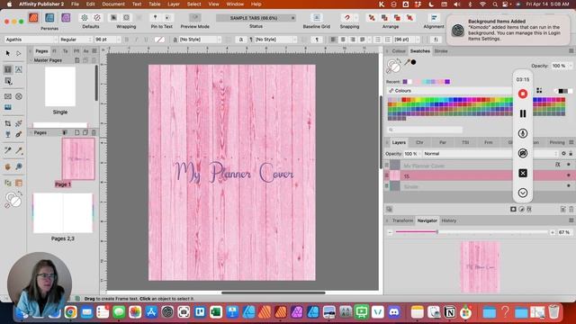Open the Document menu
The height and width of the screenshot is (324, 576).
point(113,4)
